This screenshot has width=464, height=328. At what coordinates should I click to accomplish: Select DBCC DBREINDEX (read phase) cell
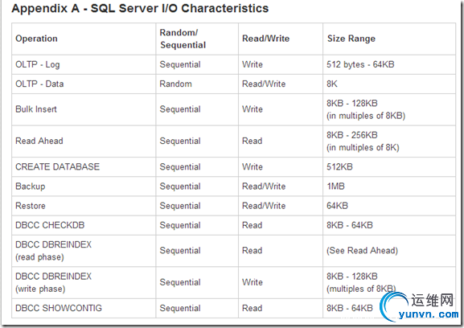tap(84, 251)
